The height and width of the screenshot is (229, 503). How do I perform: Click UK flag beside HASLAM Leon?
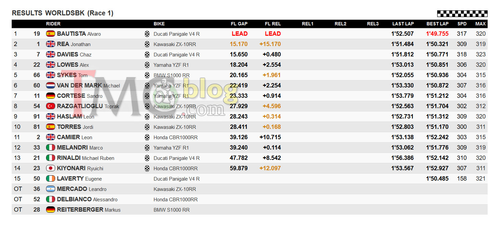point(50,117)
